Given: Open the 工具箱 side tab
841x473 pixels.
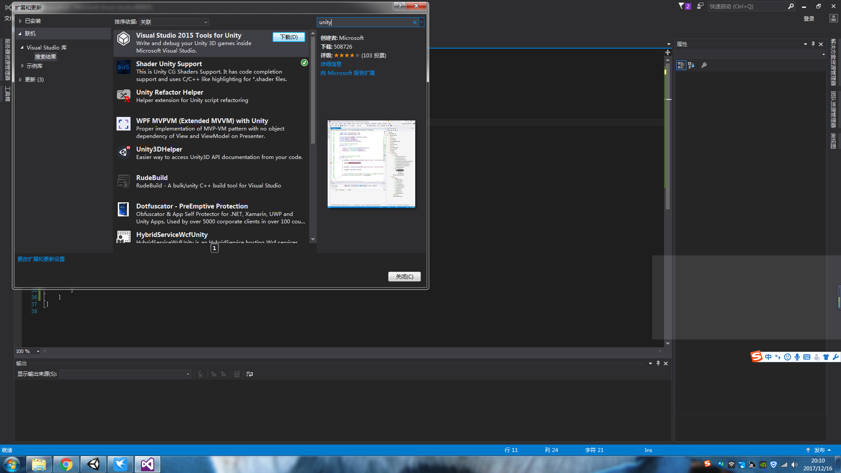Looking at the screenshot, I should coord(7,94).
